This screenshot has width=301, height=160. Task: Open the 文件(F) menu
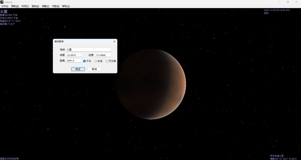[x=5, y=6]
